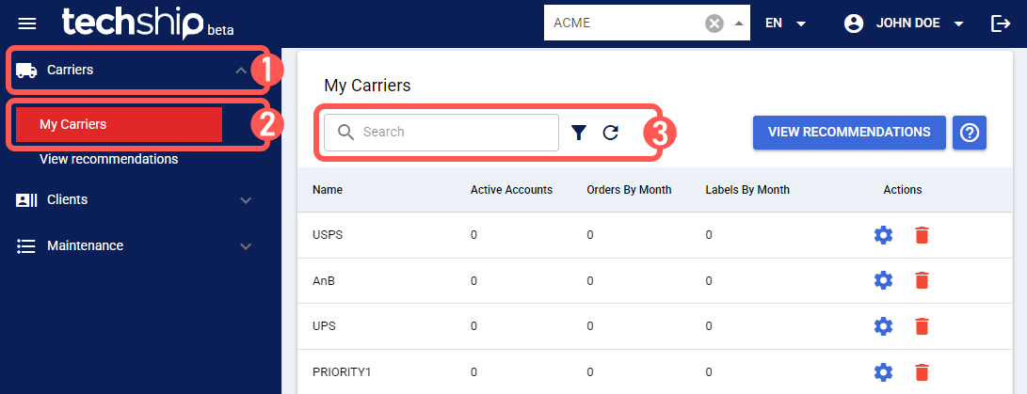The image size is (1027, 394).
Task: Click the My Carriers page heading
Action: coord(367,86)
